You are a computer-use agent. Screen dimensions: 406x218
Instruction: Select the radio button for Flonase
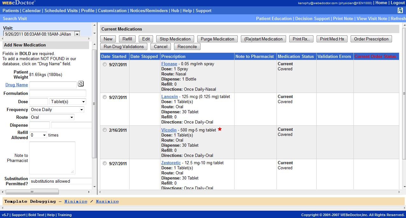click(x=105, y=64)
